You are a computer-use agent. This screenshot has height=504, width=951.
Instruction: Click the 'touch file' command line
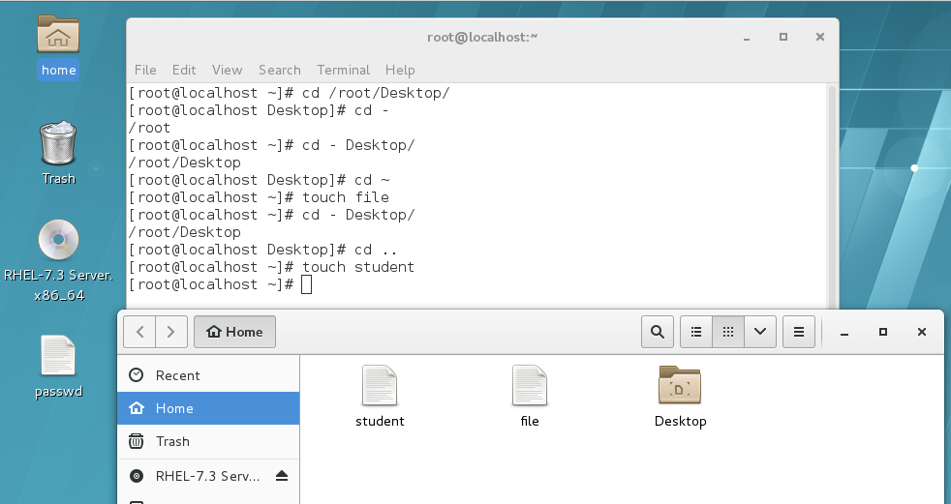click(259, 197)
